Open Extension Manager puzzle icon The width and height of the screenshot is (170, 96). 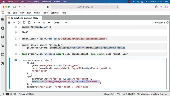[3, 63]
